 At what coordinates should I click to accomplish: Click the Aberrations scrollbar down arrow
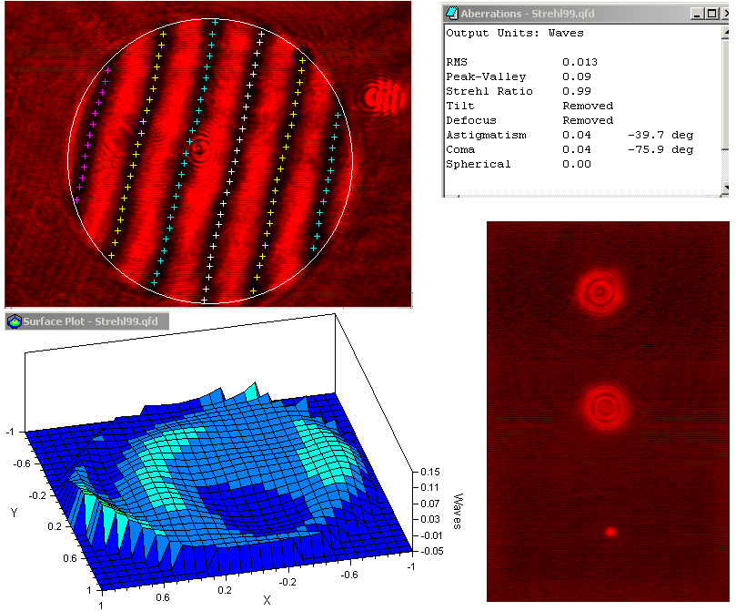coord(726,188)
